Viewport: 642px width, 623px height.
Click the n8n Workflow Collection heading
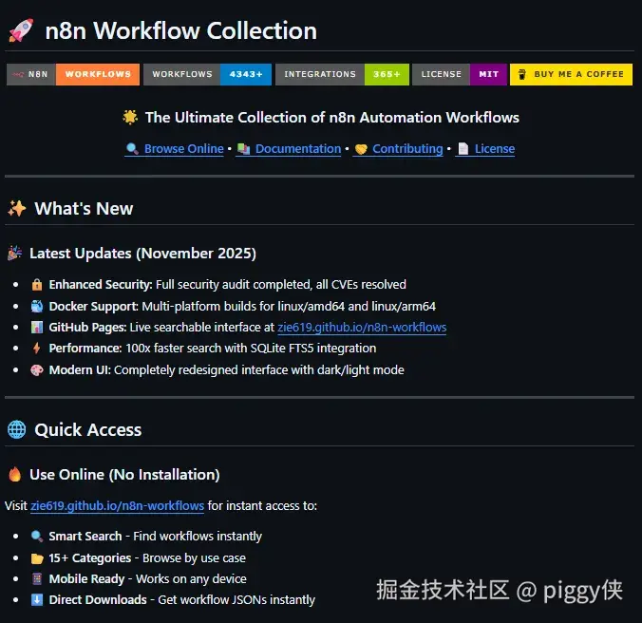[x=181, y=30]
